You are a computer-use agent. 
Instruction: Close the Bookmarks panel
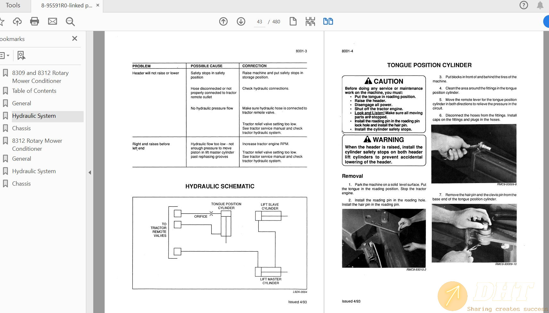click(75, 38)
